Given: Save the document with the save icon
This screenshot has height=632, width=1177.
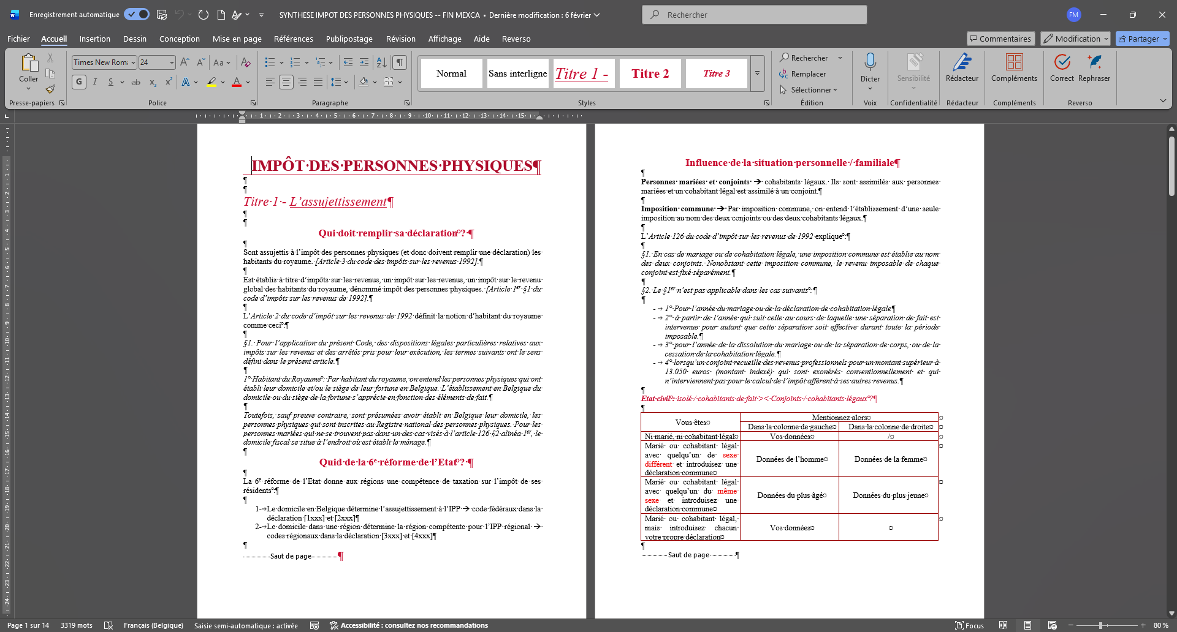Looking at the screenshot, I should click(162, 15).
